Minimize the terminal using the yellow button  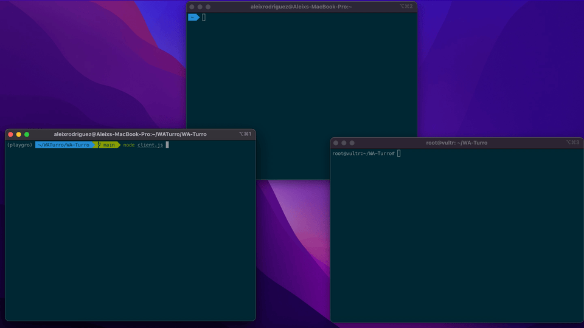coord(18,134)
